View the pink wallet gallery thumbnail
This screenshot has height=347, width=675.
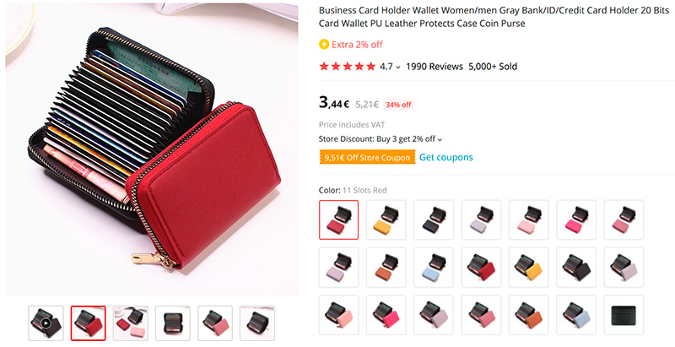point(215,323)
